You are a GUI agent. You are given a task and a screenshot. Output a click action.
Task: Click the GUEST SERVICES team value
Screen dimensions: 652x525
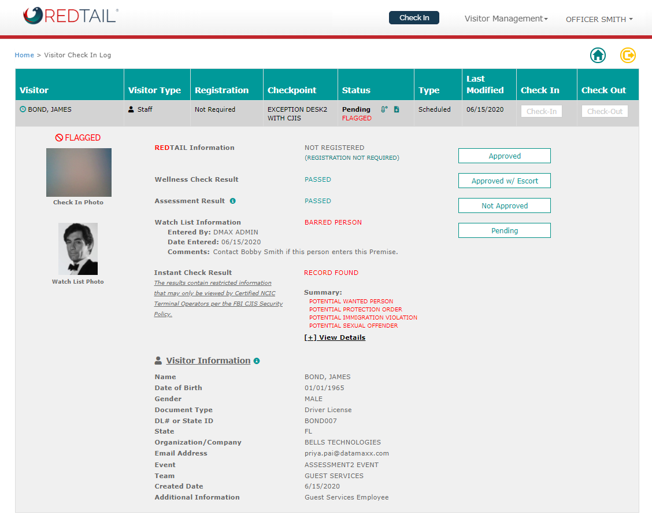click(334, 476)
